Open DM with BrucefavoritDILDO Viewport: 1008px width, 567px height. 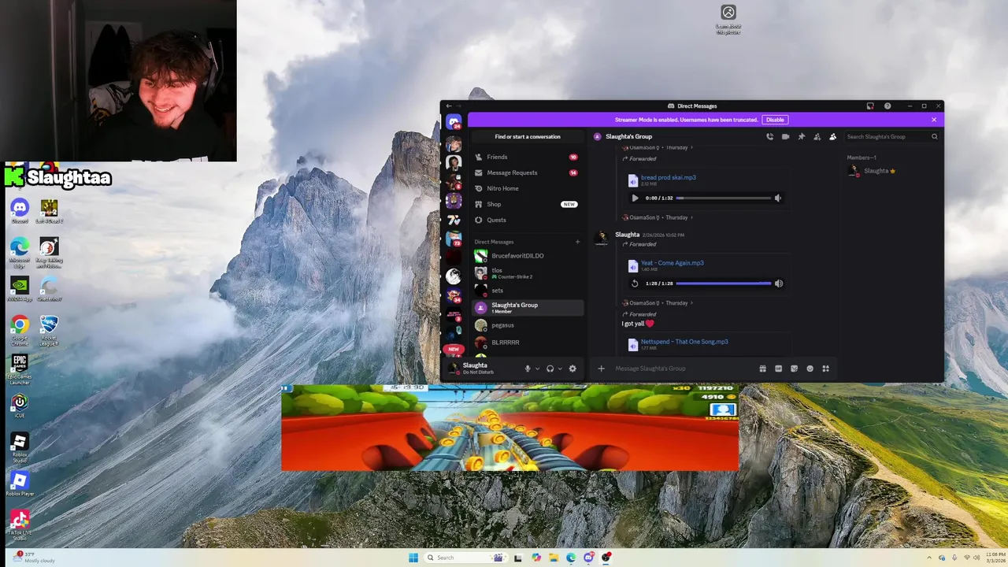coord(528,256)
